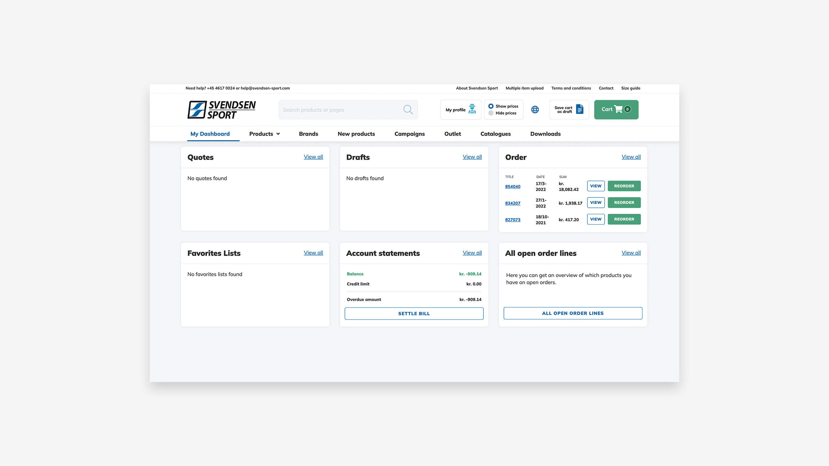Open the Campaigns menu item

tap(410, 134)
